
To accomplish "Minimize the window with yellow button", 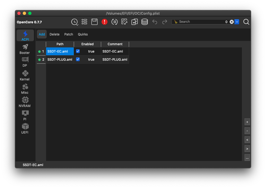I will 24,13.
